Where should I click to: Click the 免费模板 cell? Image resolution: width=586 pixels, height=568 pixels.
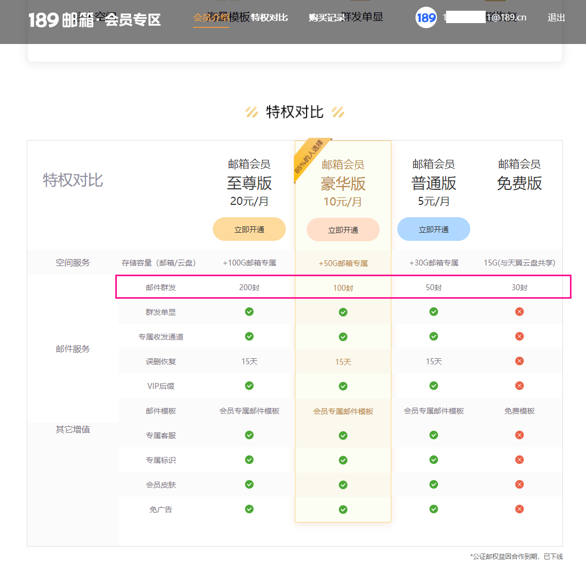pyautogui.click(x=520, y=411)
